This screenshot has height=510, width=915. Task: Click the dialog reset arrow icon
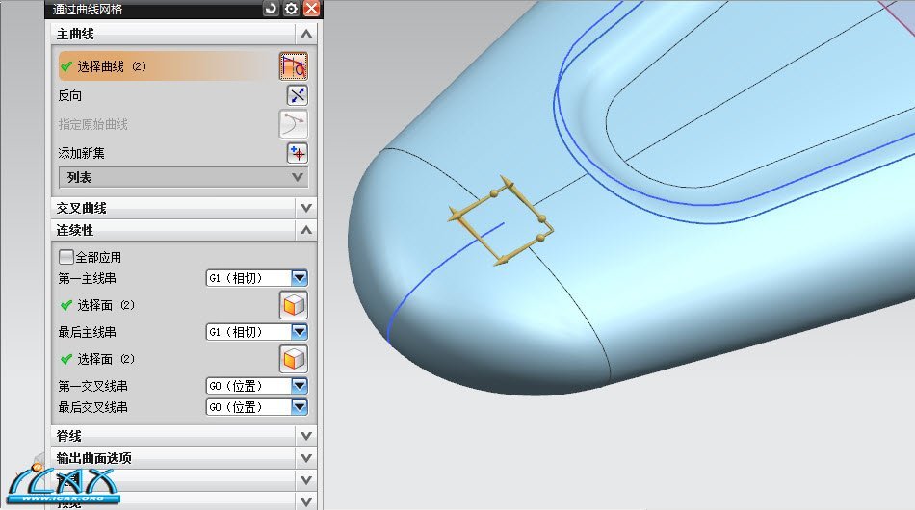pyautogui.click(x=271, y=9)
